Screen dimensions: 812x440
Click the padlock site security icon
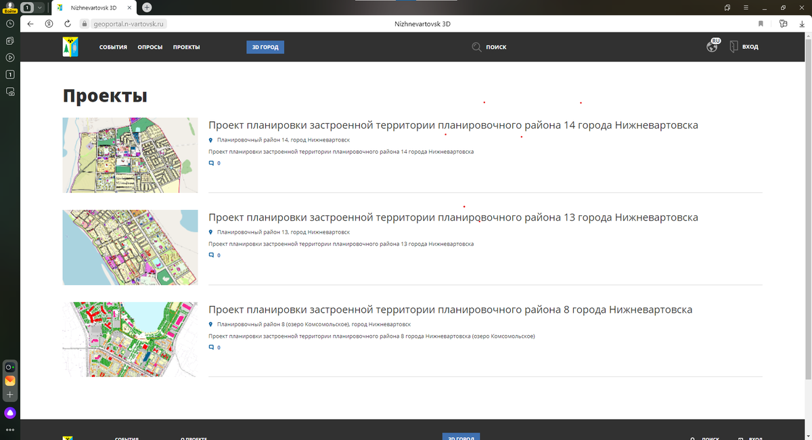pos(84,23)
